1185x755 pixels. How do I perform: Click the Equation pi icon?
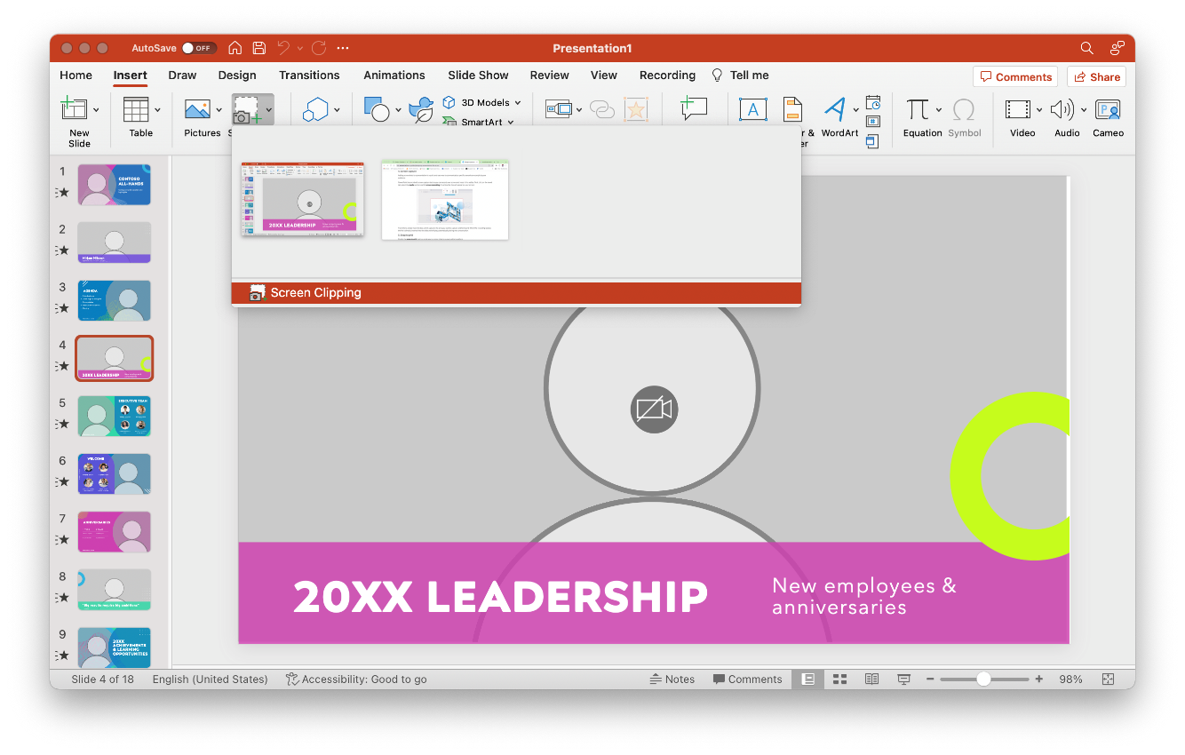(x=918, y=109)
